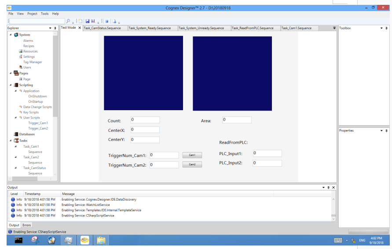This screenshot has width=392, height=249.
Task: Select the Resources icon under System
Action: coord(21,52)
